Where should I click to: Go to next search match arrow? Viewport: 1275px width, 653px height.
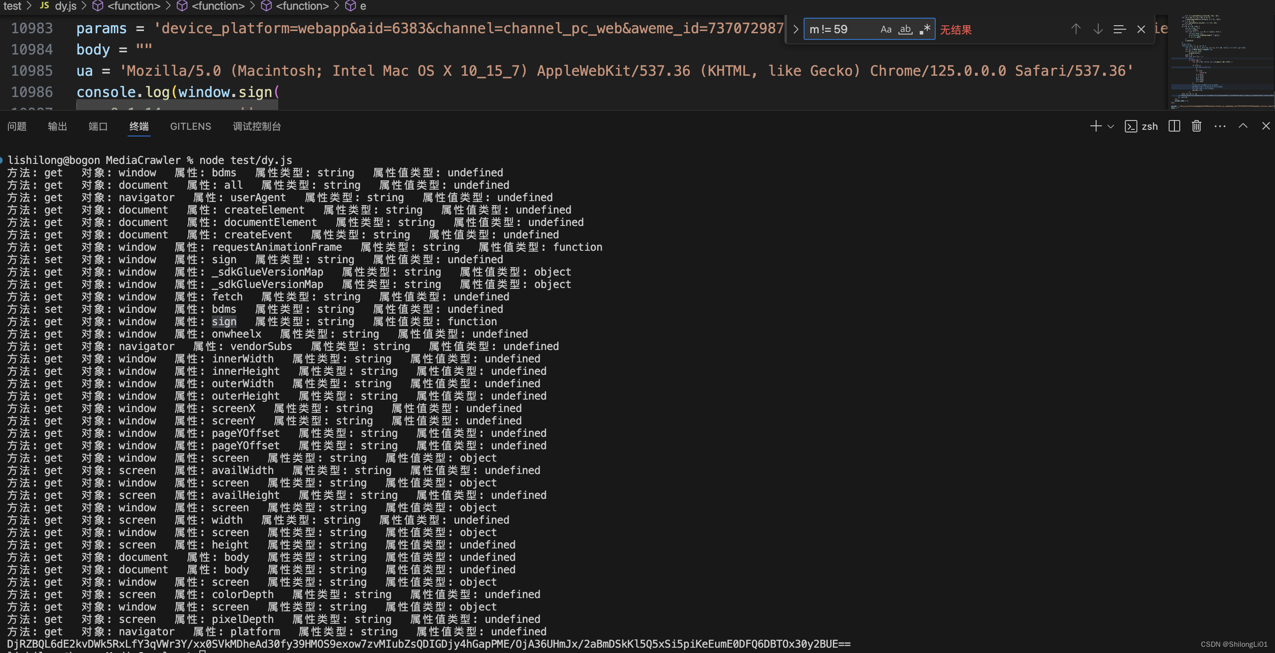click(x=1098, y=29)
